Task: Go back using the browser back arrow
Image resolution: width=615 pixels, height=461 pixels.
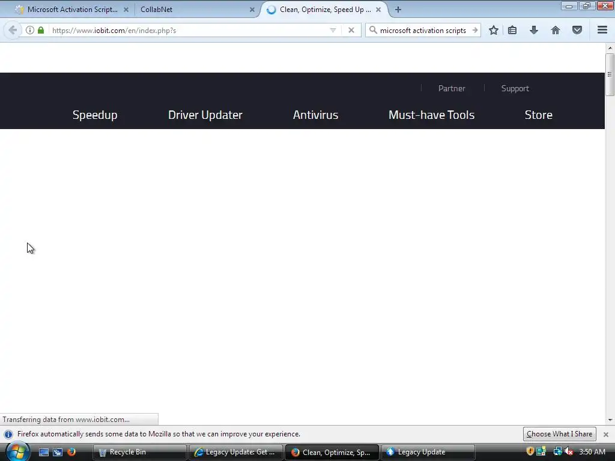Action: [x=13, y=30]
